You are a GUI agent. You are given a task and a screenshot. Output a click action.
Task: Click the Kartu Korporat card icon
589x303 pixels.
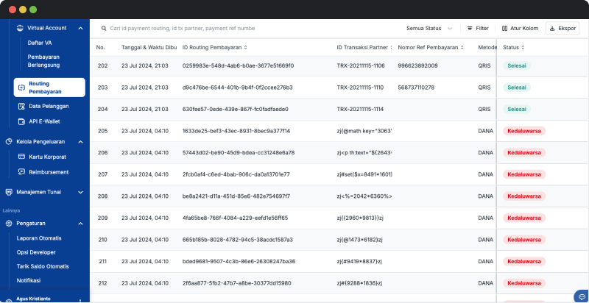[22, 157]
